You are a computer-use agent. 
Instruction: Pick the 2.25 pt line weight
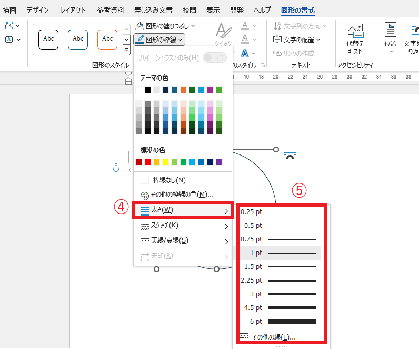pos(277,280)
